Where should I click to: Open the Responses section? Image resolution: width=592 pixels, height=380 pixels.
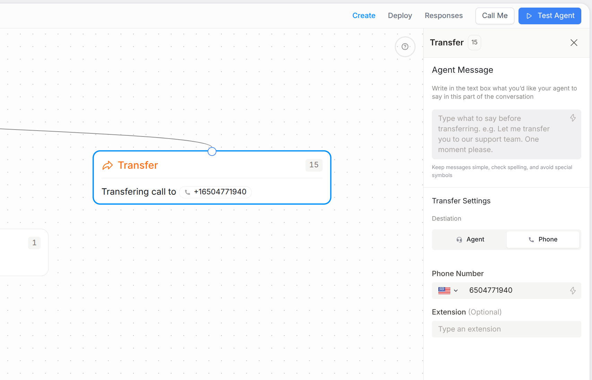[x=444, y=16]
